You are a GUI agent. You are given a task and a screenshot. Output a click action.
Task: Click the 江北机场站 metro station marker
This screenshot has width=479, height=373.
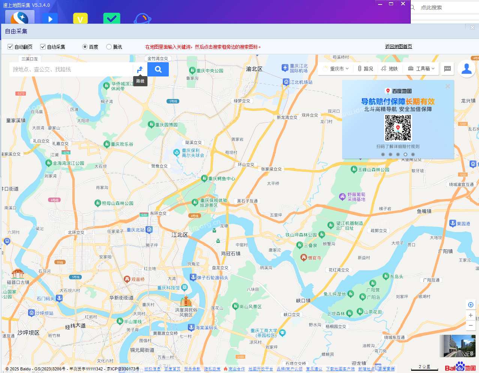point(286,82)
